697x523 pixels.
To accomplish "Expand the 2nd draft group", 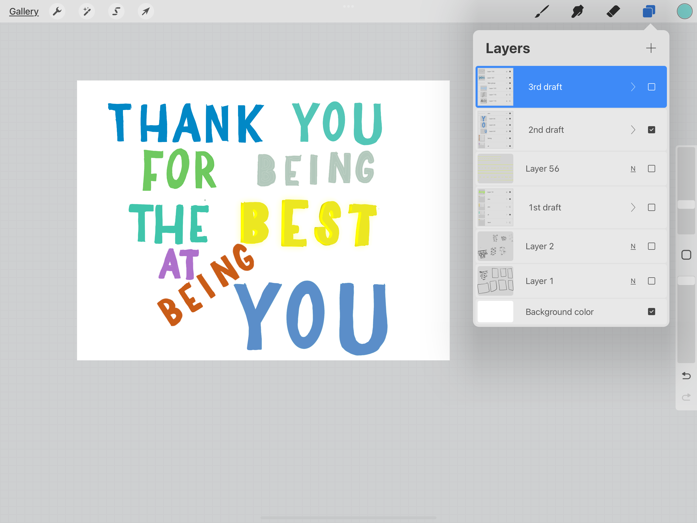I will (633, 130).
